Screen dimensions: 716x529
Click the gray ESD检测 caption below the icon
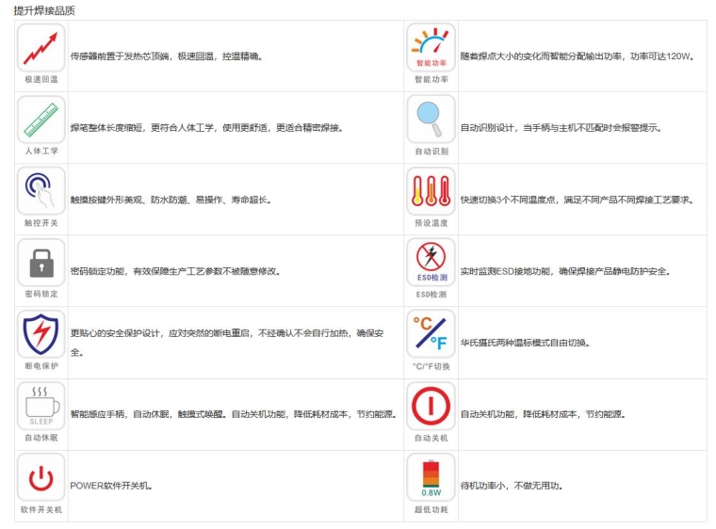point(431,295)
